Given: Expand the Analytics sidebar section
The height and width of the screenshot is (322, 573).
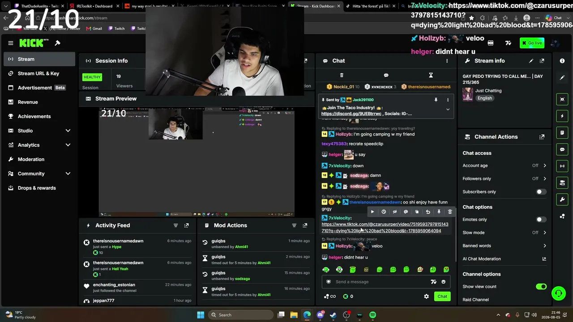Looking at the screenshot, I should pos(68,145).
